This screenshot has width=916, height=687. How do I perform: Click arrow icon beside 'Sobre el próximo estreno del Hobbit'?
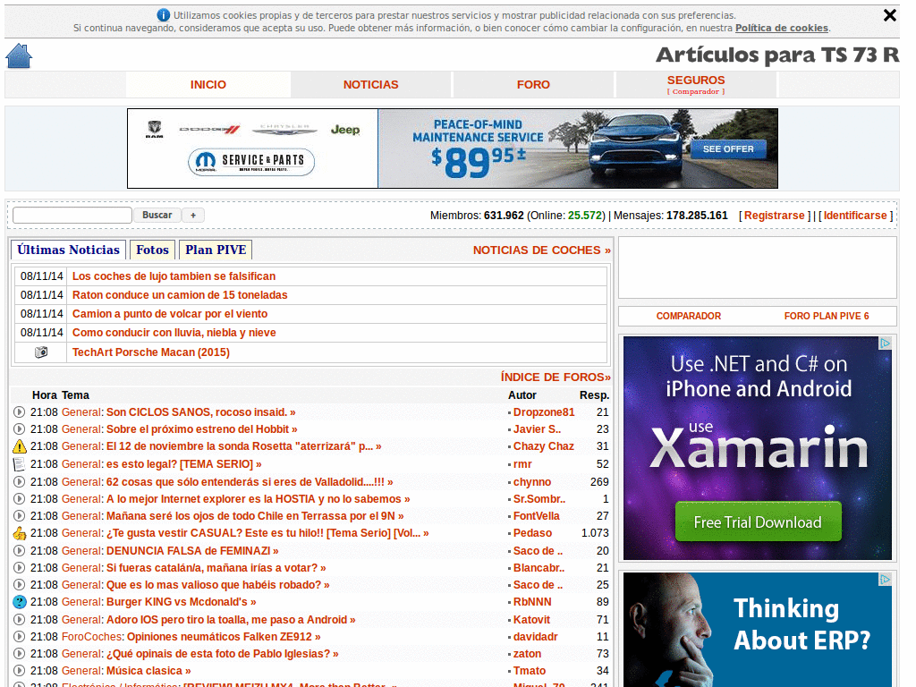click(20, 428)
